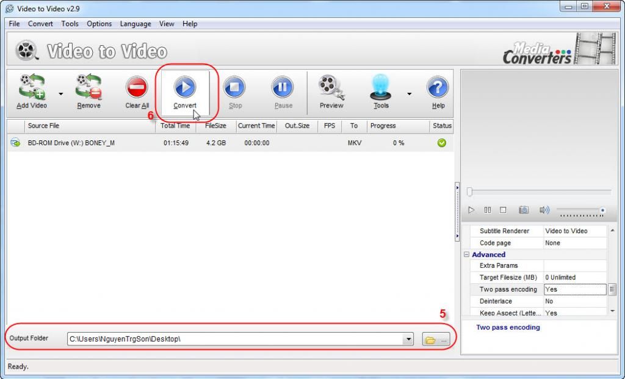This screenshot has height=379, width=625.
Task: Click the 4.2 GB file size cell
Action: (x=216, y=143)
